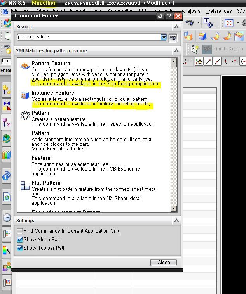The image size is (246, 294).
Task: Click the offset face box icon
Action: coord(239,36)
